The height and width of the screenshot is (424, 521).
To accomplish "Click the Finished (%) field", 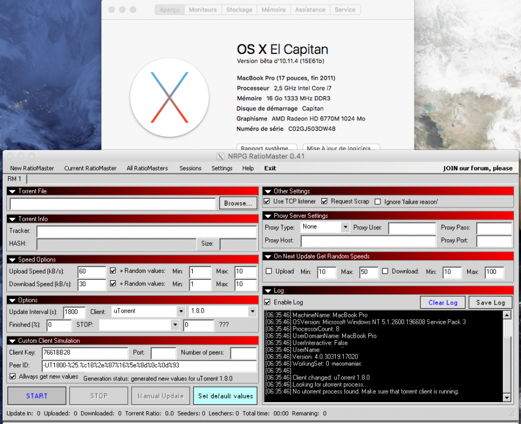I will tap(59, 325).
